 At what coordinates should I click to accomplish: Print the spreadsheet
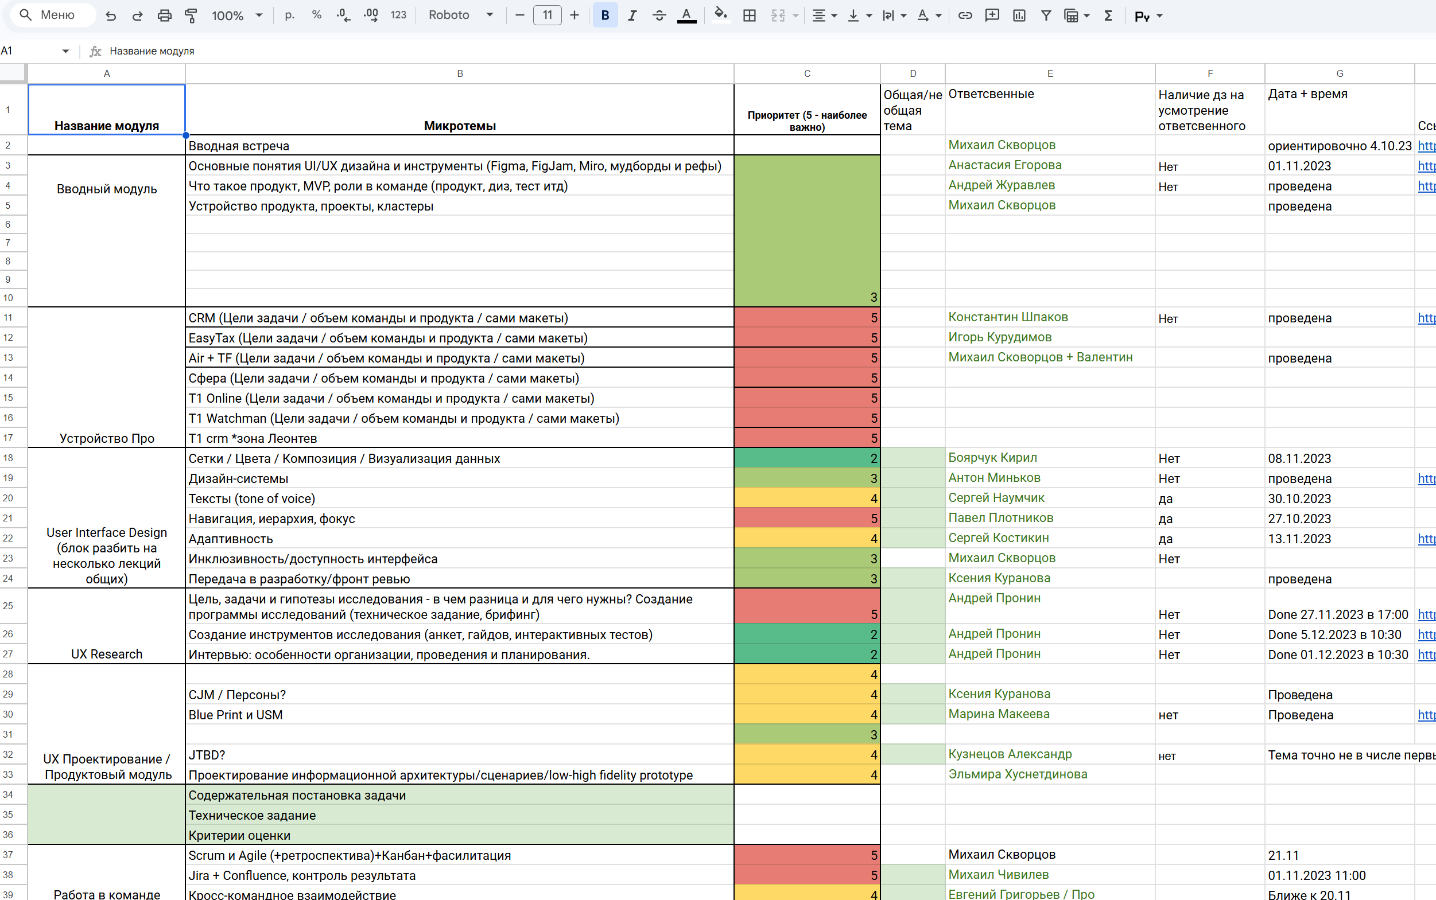tap(164, 15)
